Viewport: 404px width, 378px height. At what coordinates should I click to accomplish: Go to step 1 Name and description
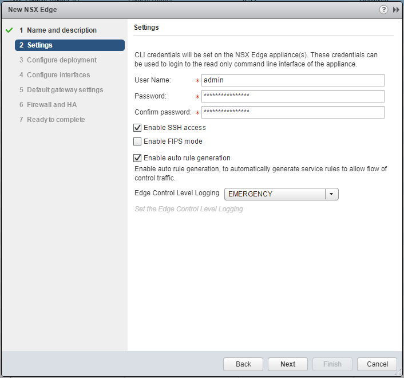pyautogui.click(x=61, y=30)
